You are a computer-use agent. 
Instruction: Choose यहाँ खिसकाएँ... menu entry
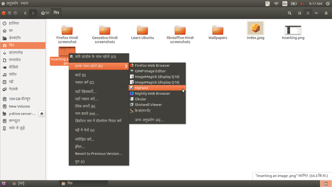[x=99, y=92]
